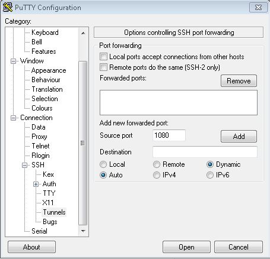Click the category list scroll down arrow

coord(83,231)
